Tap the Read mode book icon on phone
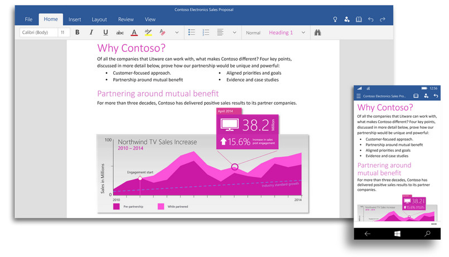This screenshot has width=449, height=257. (416, 96)
